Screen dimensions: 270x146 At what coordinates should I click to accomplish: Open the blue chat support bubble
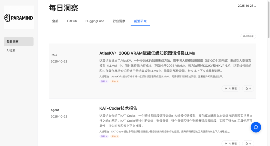[x=256, y=127]
